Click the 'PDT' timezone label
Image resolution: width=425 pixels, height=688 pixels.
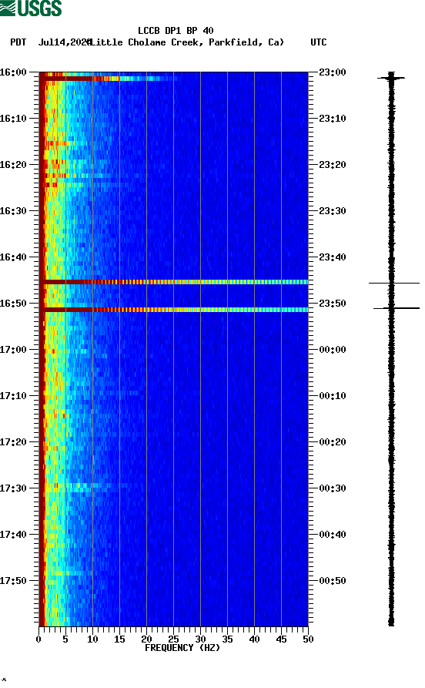18,42
